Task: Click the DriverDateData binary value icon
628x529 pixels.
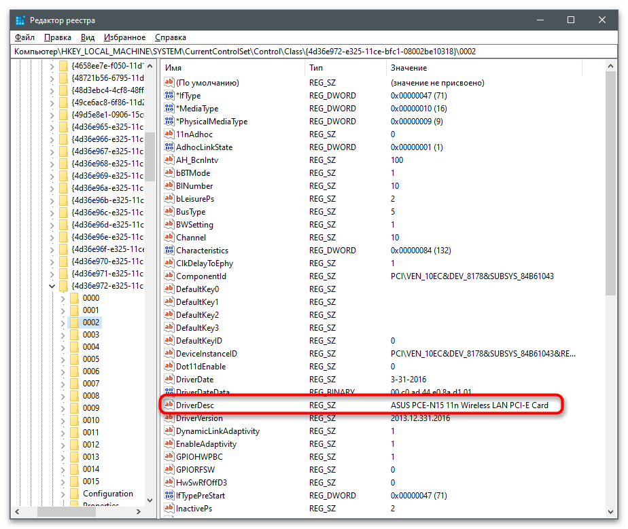Action: pos(169,391)
